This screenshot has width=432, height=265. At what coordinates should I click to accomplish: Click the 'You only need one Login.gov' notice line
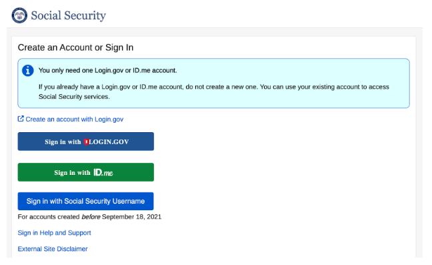[108, 70]
